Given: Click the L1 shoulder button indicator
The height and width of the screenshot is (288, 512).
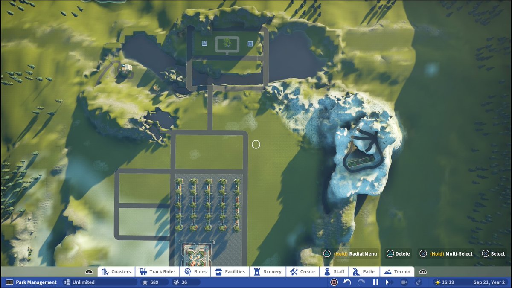Looking at the screenshot, I should pyautogui.click(x=89, y=272).
